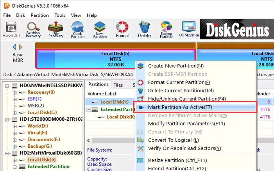The image size is (274, 171).
Task: Open the Tools menu
Action: 60,15
